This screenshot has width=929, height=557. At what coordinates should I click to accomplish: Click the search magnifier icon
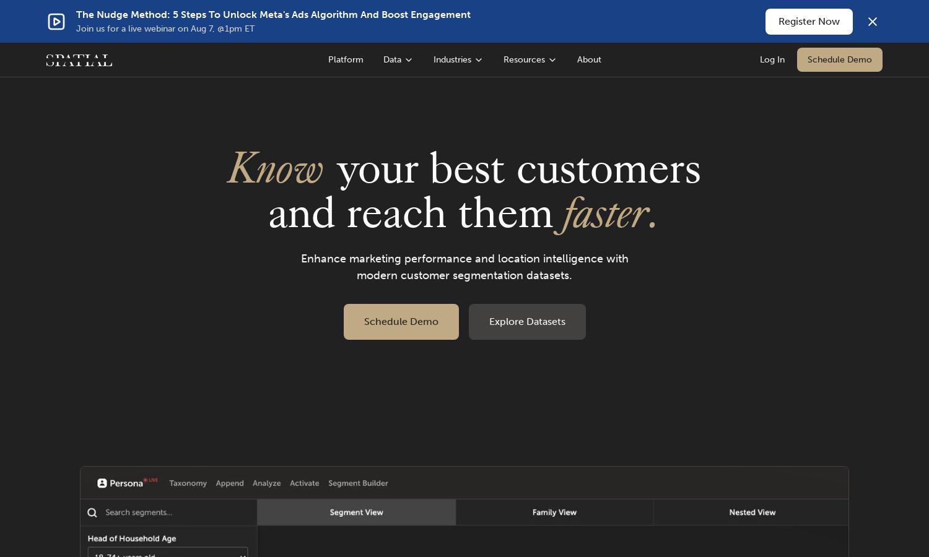(92, 512)
